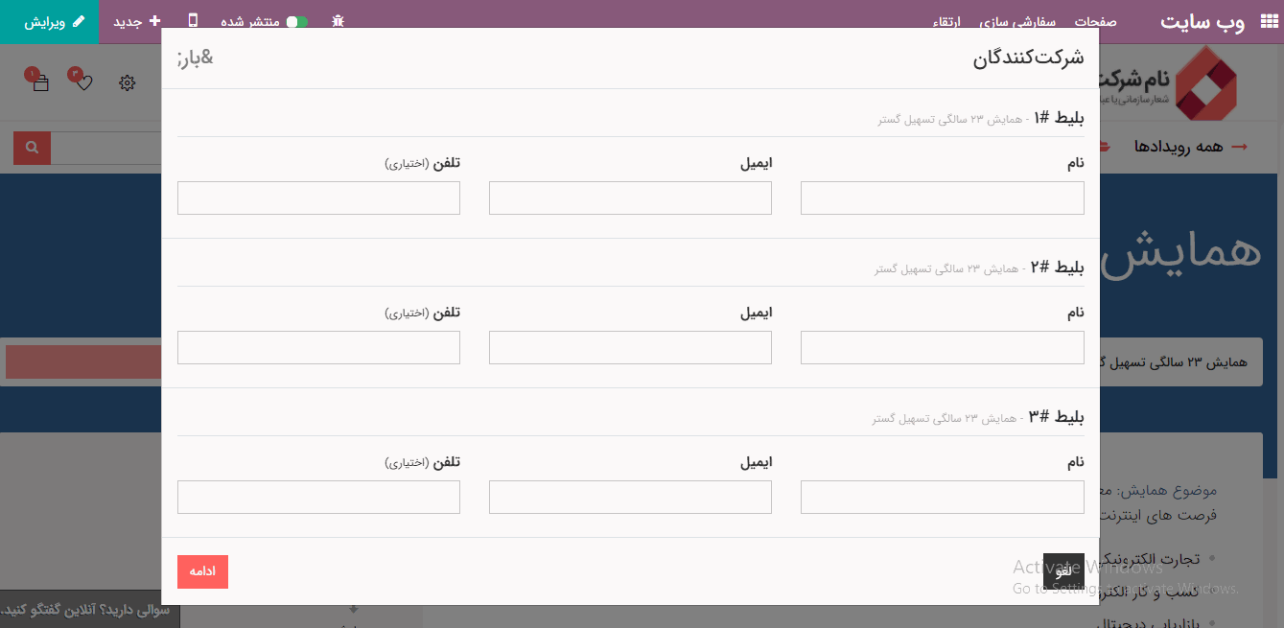Open the صفحات menu
Image resolution: width=1284 pixels, height=628 pixels.
pos(1095,22)
